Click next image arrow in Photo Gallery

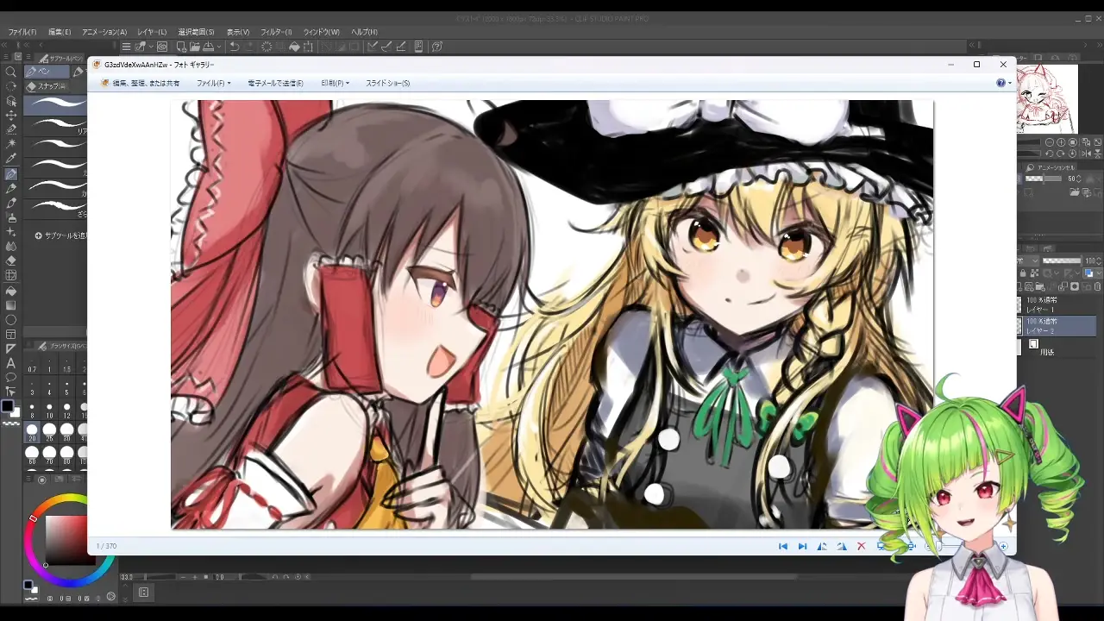pyautogui.click(x=802, y=546)
